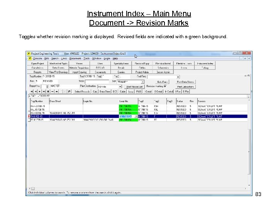
Task: Click the E-Detail toolbar button
Action: tap(158, 91)
